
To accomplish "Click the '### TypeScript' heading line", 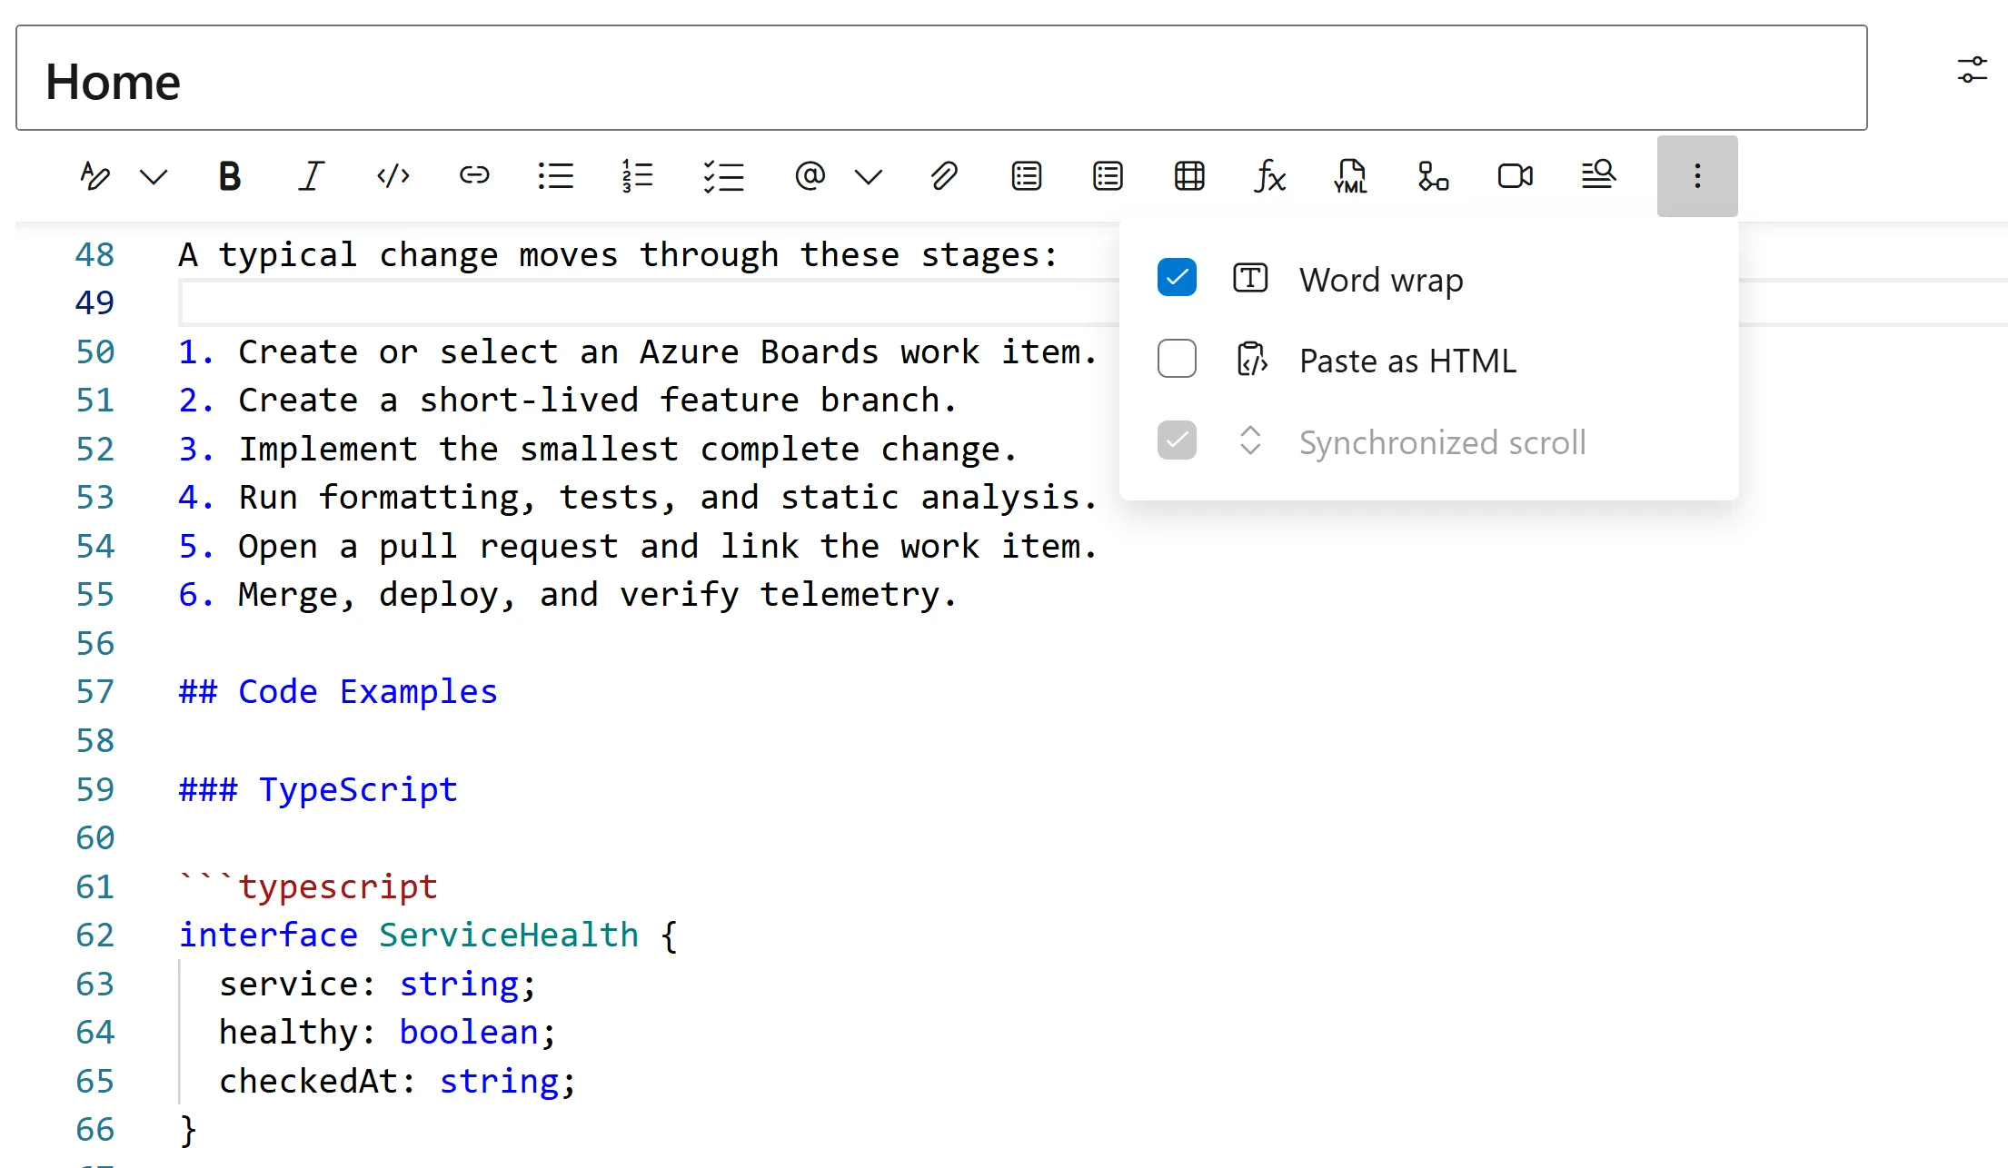I will coord(318,789).
